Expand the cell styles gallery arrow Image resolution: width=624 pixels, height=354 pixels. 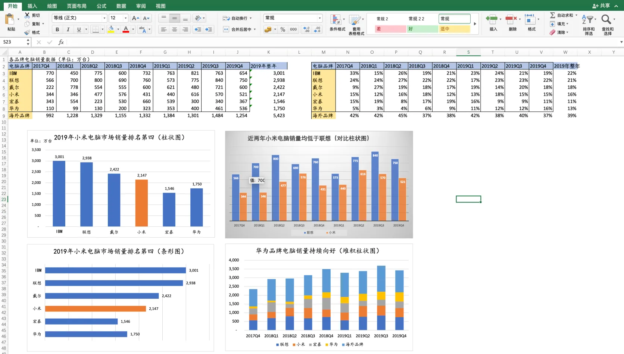coord(475,24)
